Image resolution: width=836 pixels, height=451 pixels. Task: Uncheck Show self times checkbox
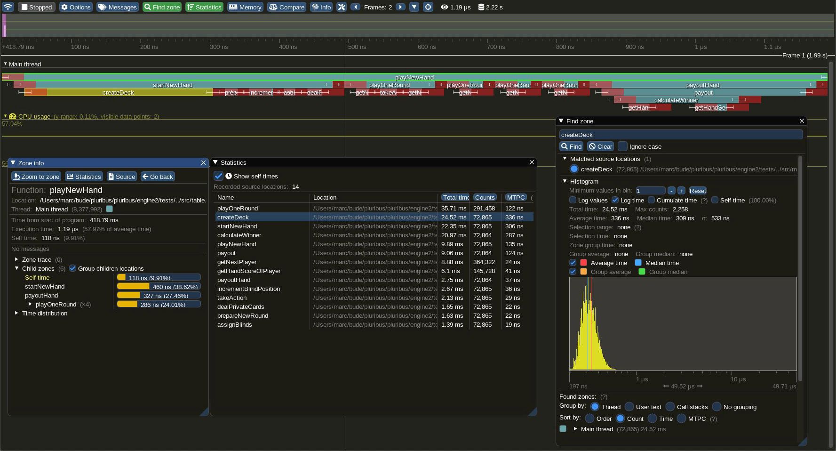(218, 176)
